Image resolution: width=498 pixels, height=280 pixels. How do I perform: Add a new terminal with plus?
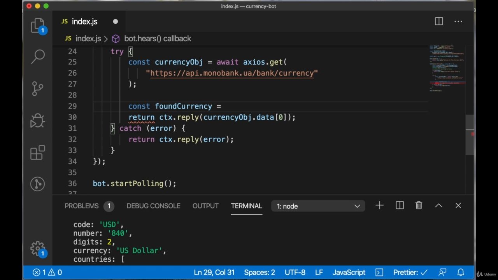click(x=379, y=206)
